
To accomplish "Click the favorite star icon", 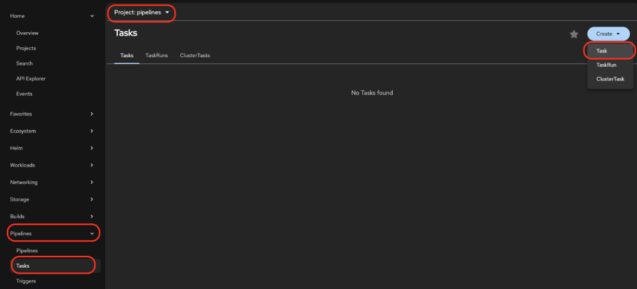I will coord(573,34).
